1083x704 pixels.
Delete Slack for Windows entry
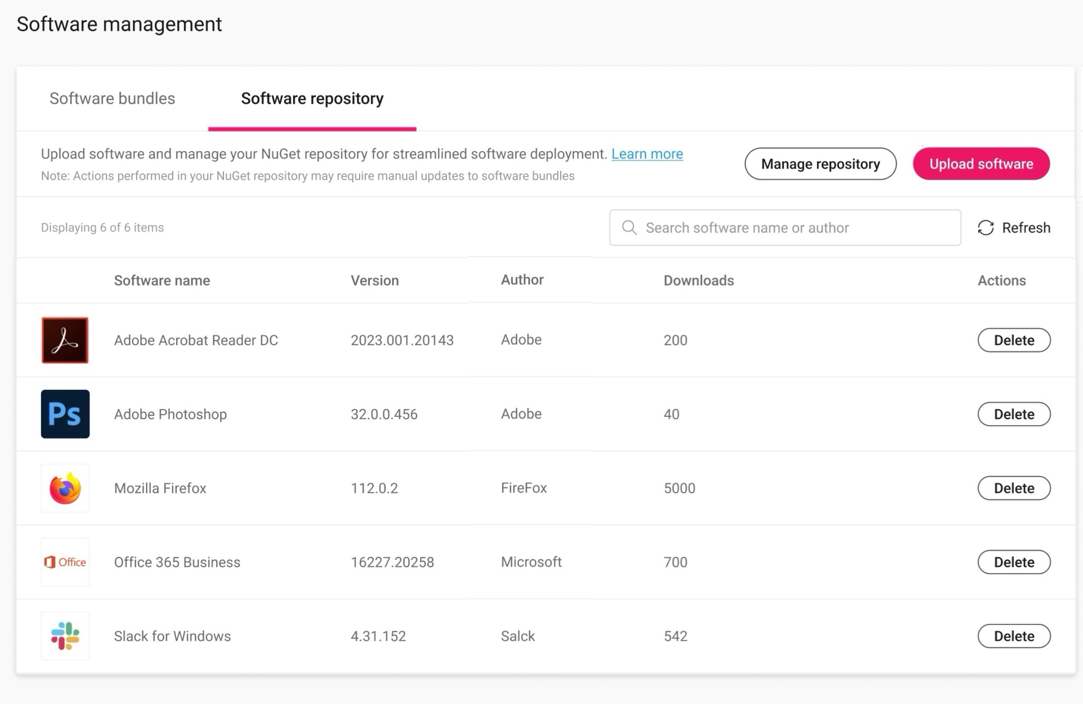coord(1014,636)
